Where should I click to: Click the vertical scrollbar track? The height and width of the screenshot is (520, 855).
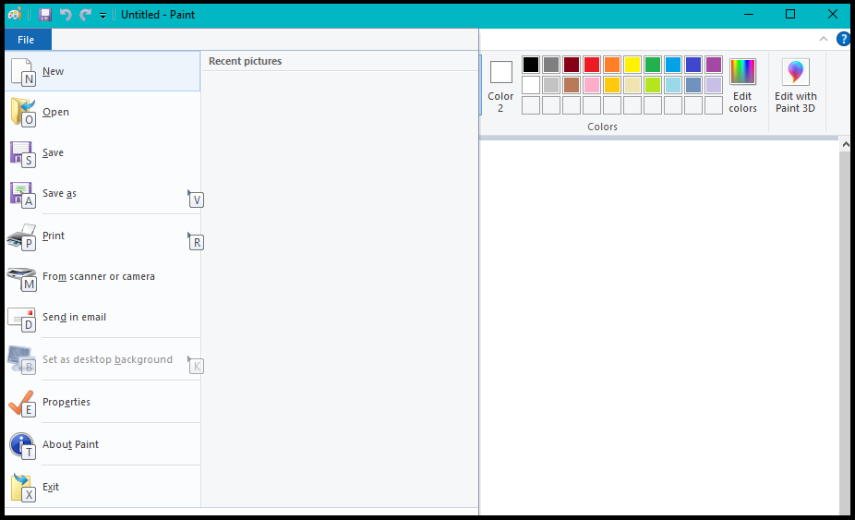click(845, 333)
